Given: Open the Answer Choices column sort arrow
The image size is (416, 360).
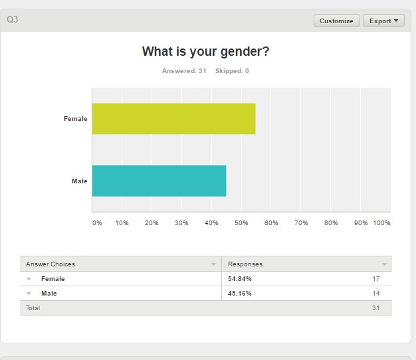Looking at the screenshot, I should (x=213, y=264).
